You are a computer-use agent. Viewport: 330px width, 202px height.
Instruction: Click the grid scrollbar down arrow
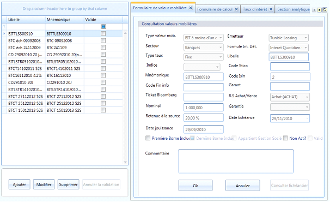pos(125,162)
